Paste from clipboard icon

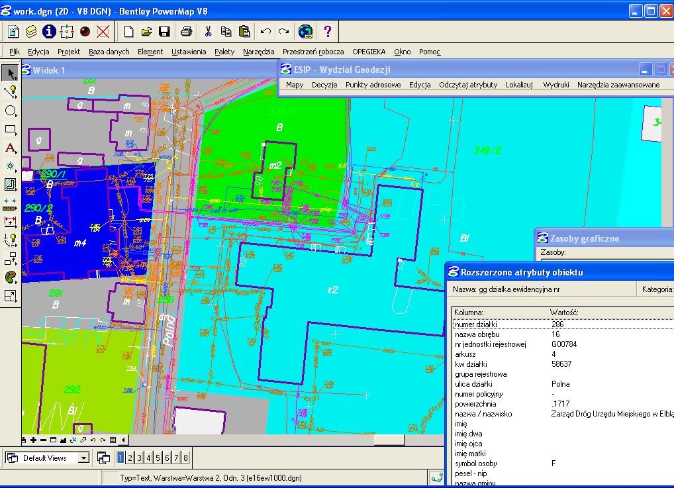[244, 31]
